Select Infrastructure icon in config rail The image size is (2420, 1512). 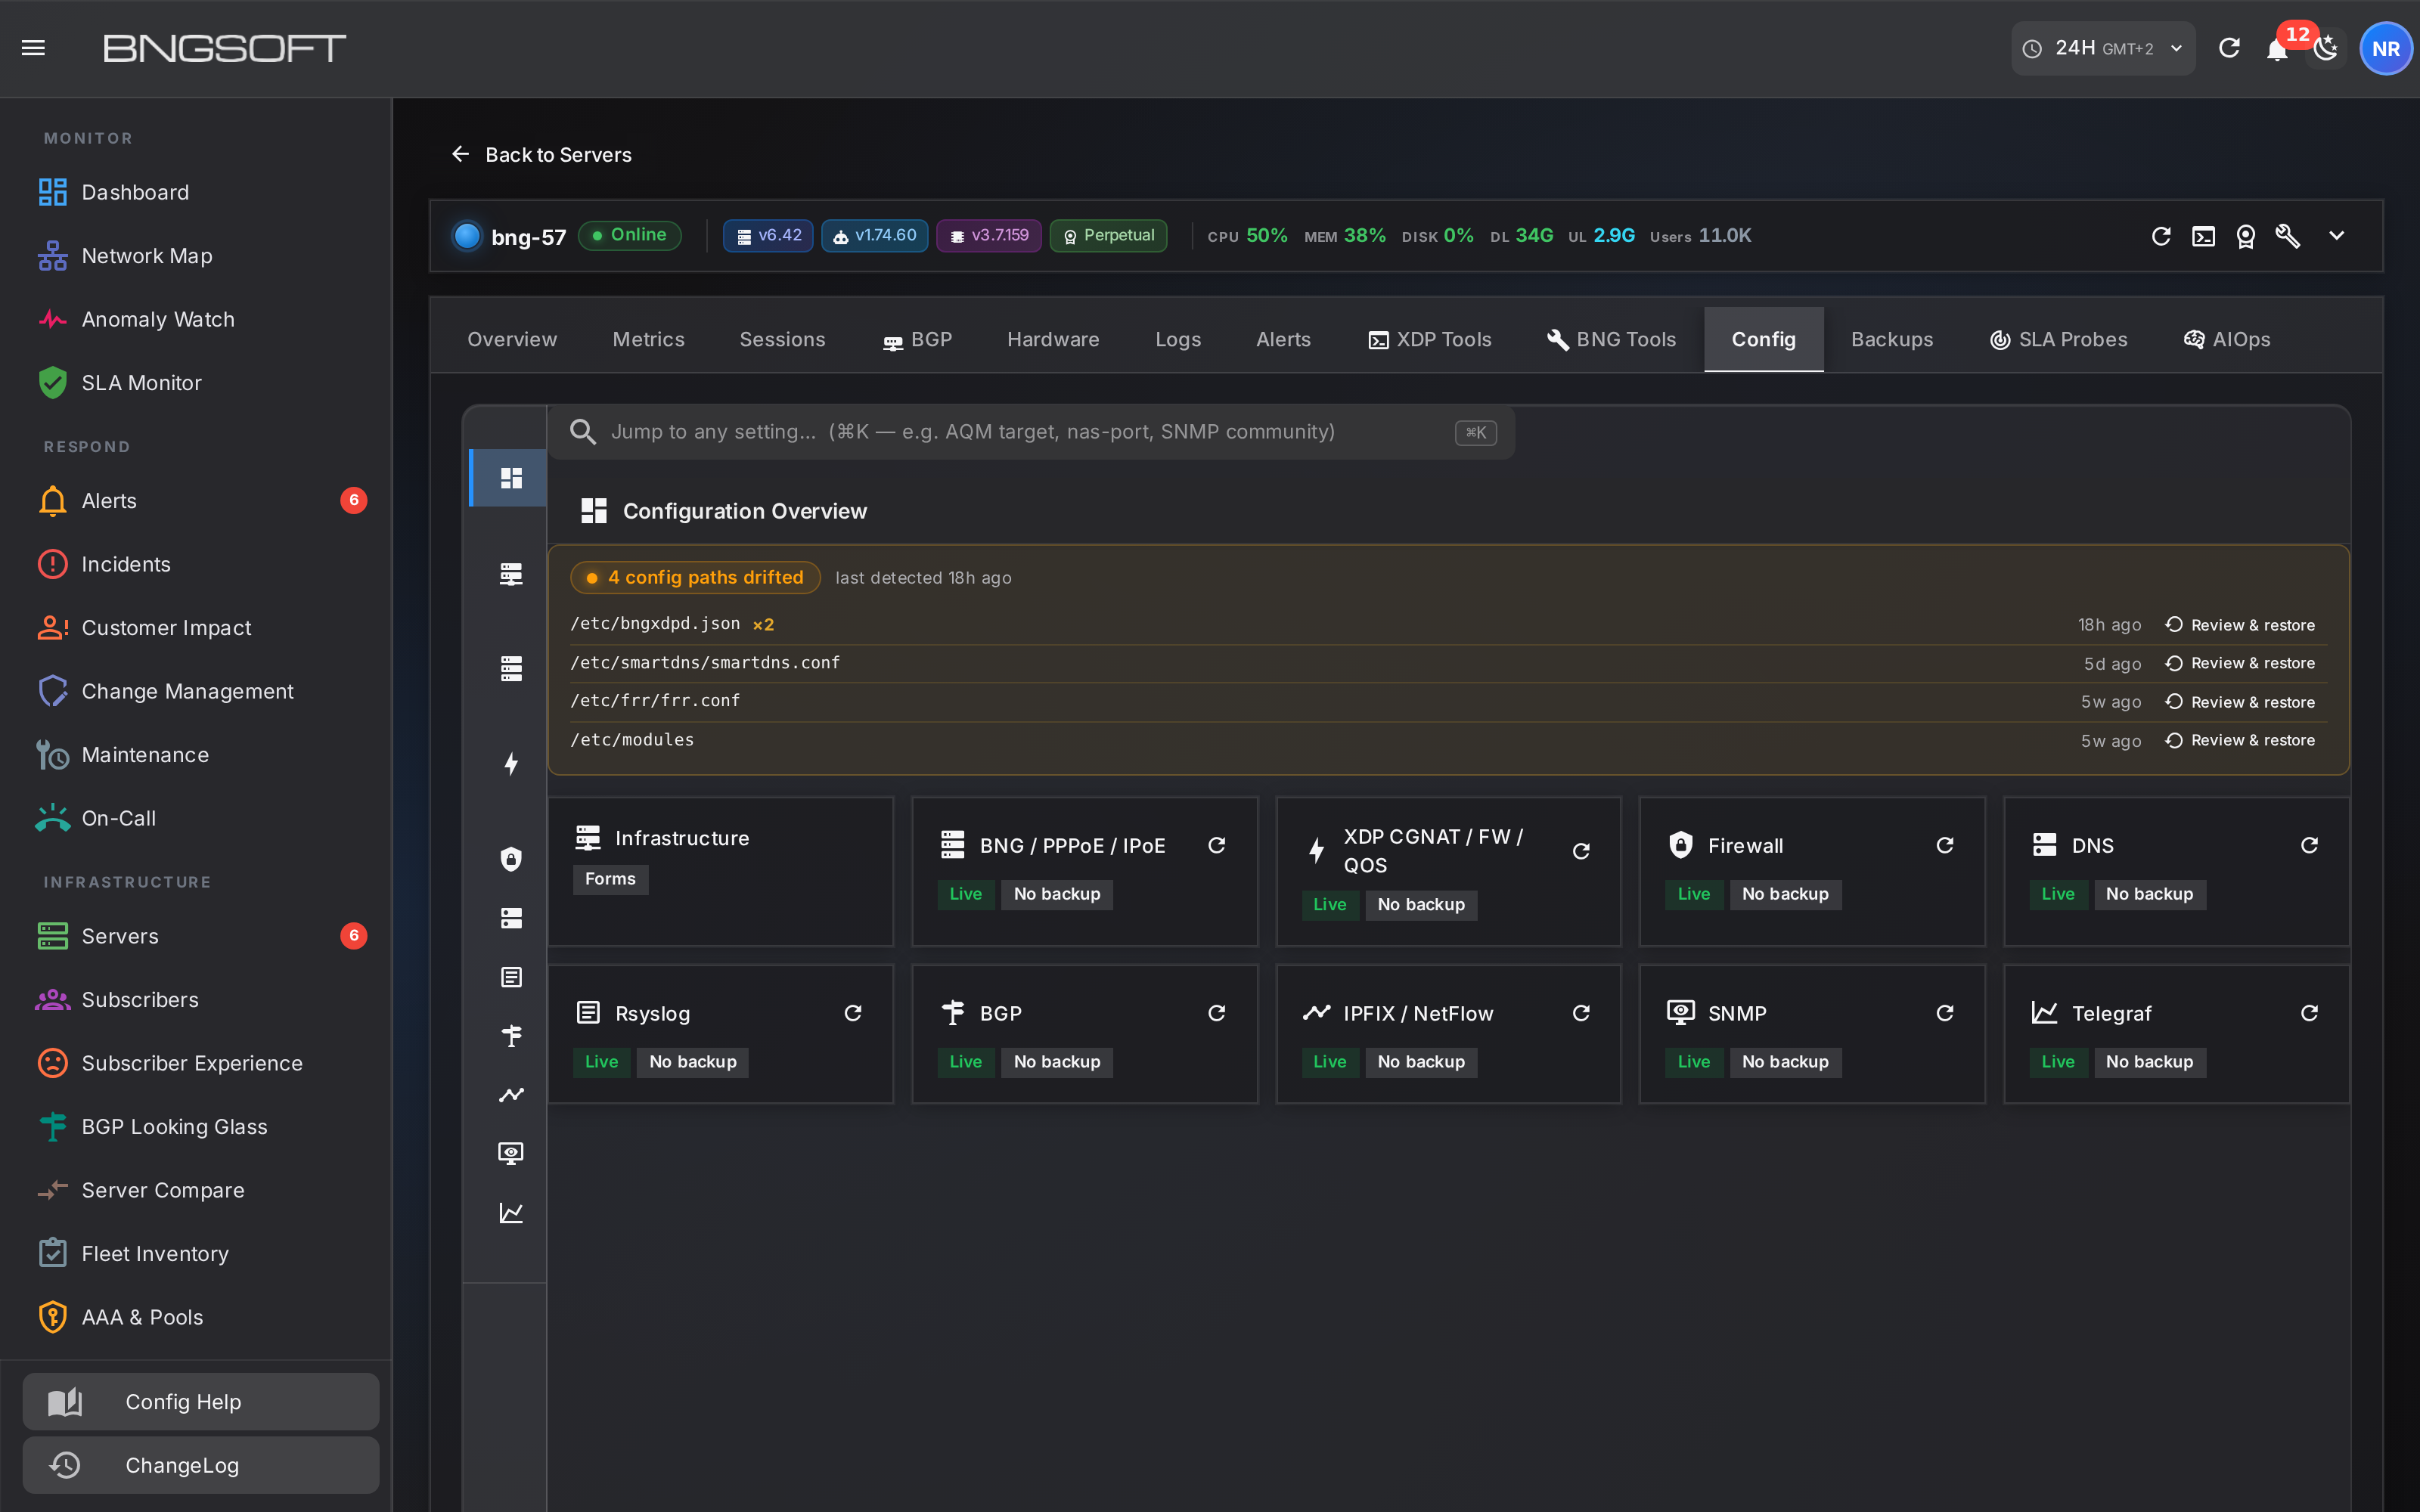[x=511, y=574]
